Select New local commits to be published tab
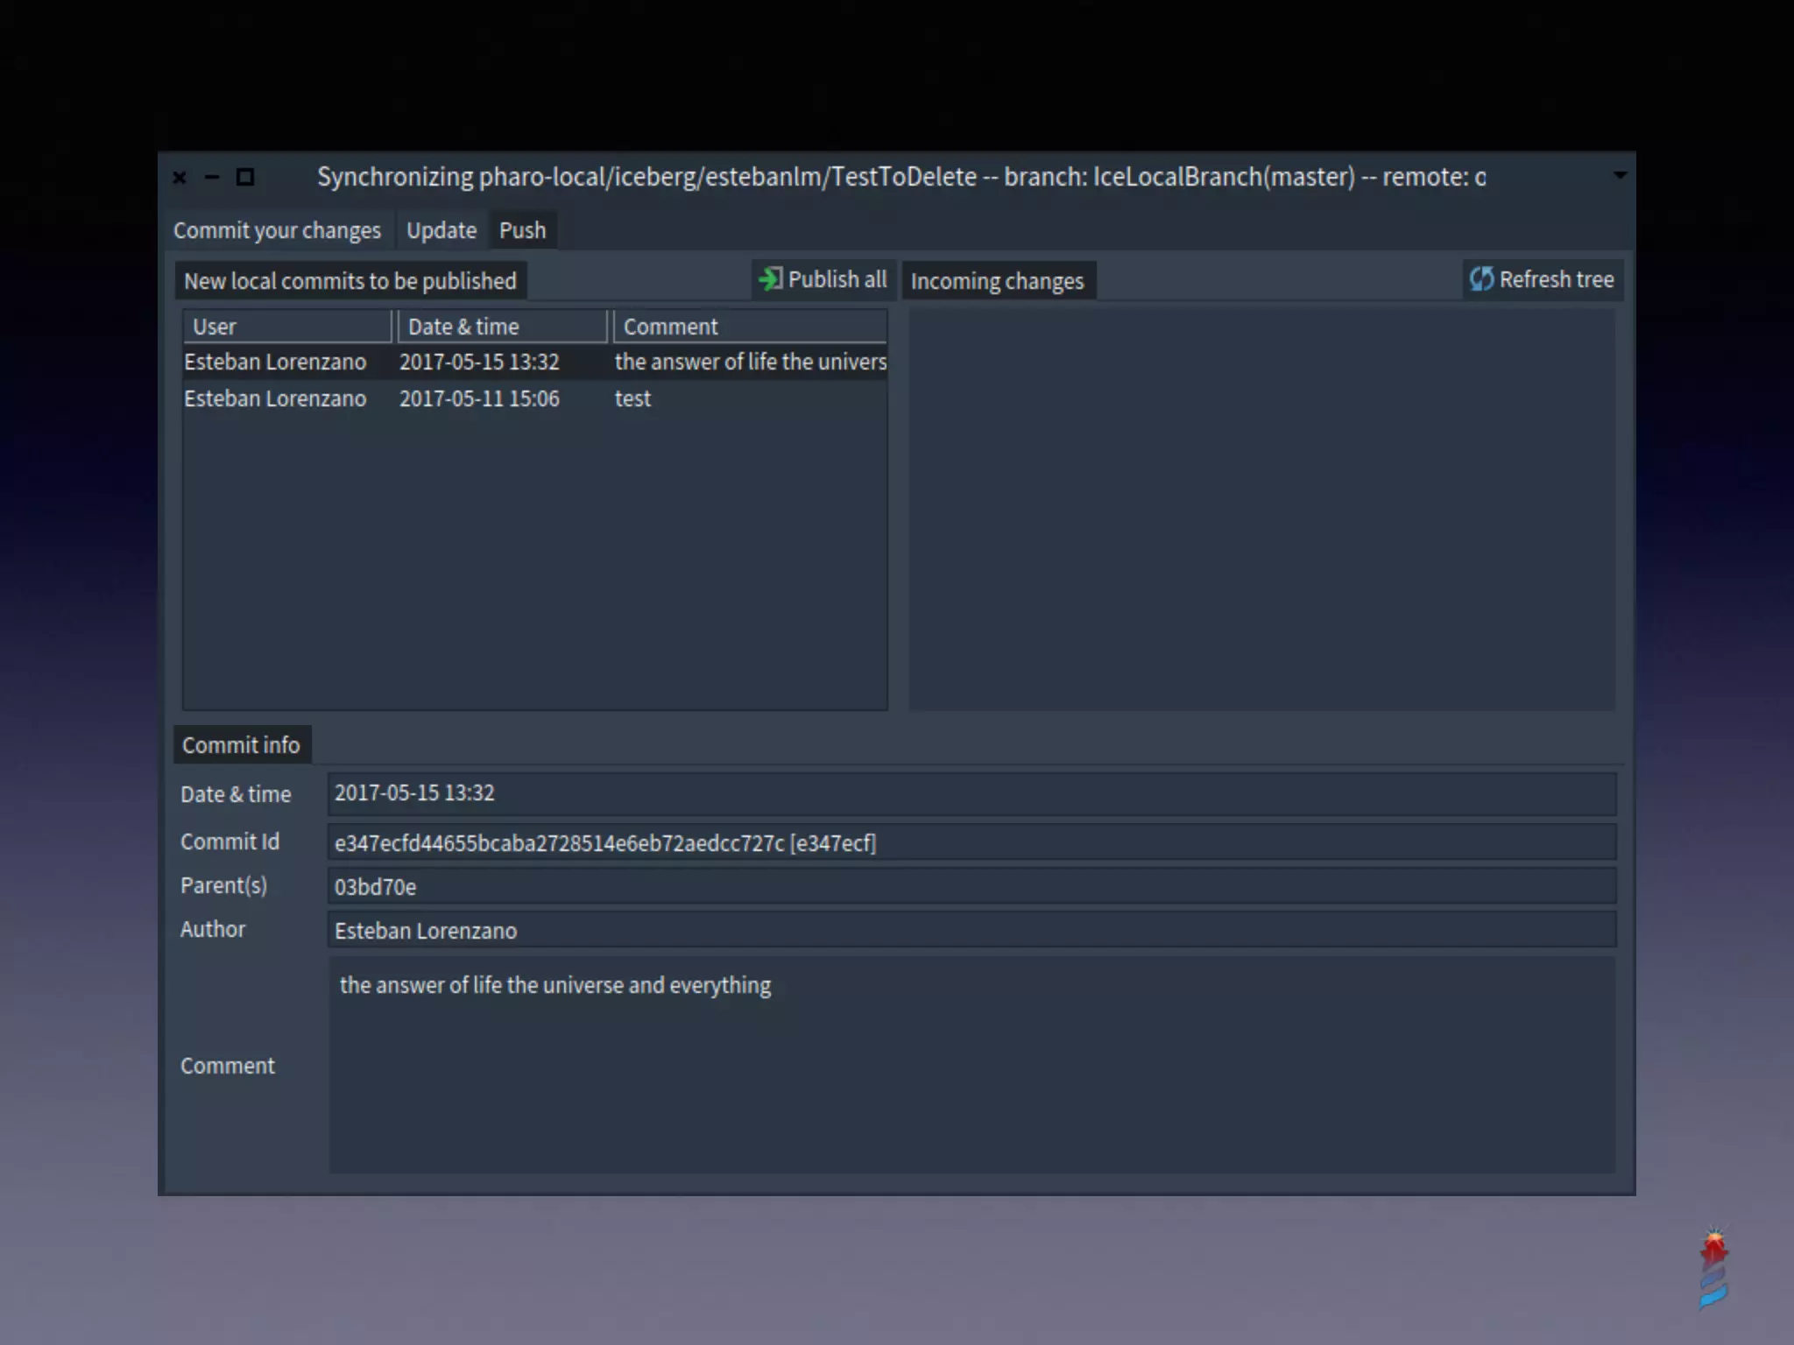The width and height of the screenshot is (1794, 1345). [x=350, y=281]
